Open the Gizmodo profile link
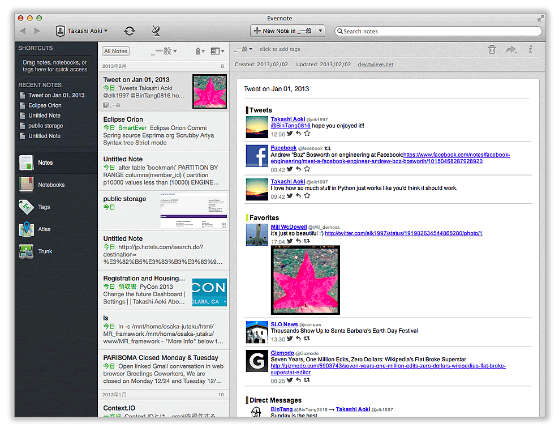This screenshot has height=436, width=559. tap(282, 353)
